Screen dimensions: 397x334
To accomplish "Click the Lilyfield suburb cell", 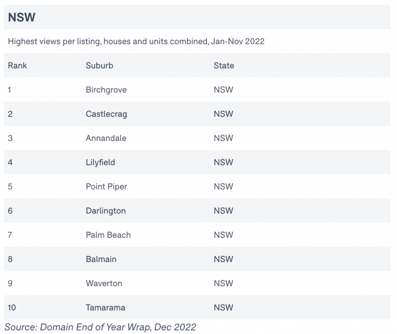I will coord(100,162).
